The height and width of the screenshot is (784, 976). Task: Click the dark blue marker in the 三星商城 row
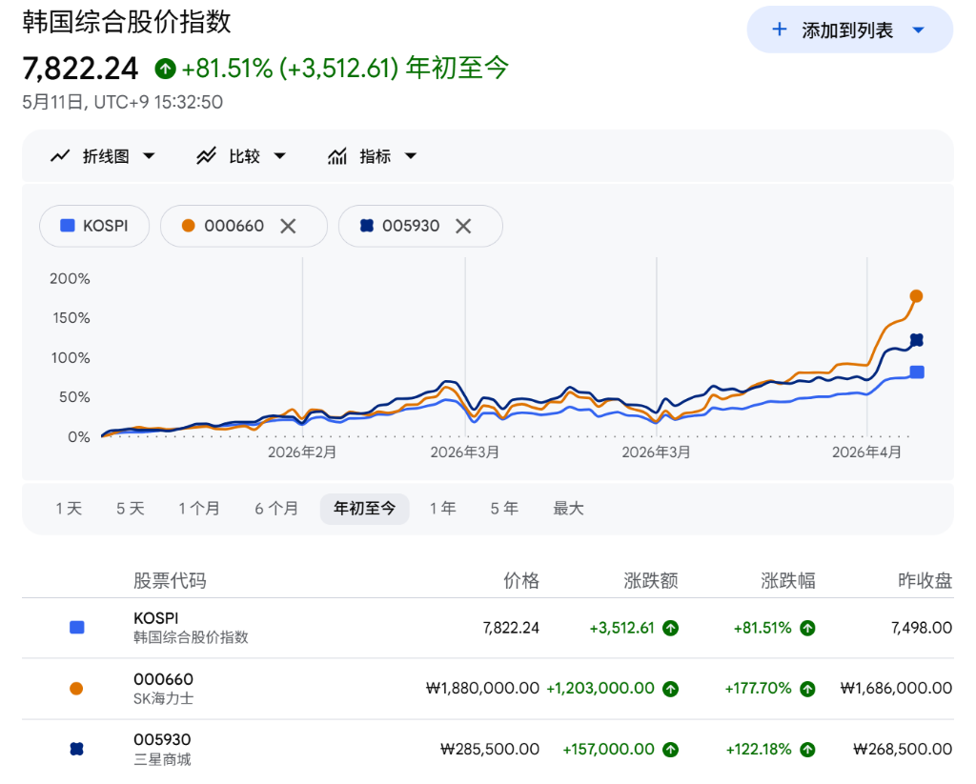coord(76,749)
